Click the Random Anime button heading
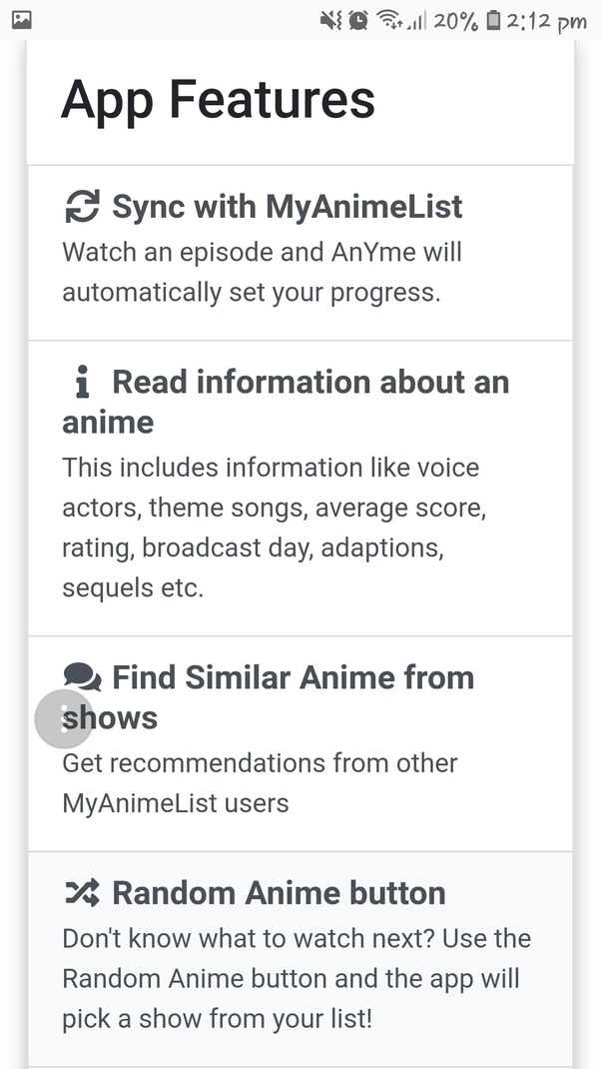 [283, 891]
